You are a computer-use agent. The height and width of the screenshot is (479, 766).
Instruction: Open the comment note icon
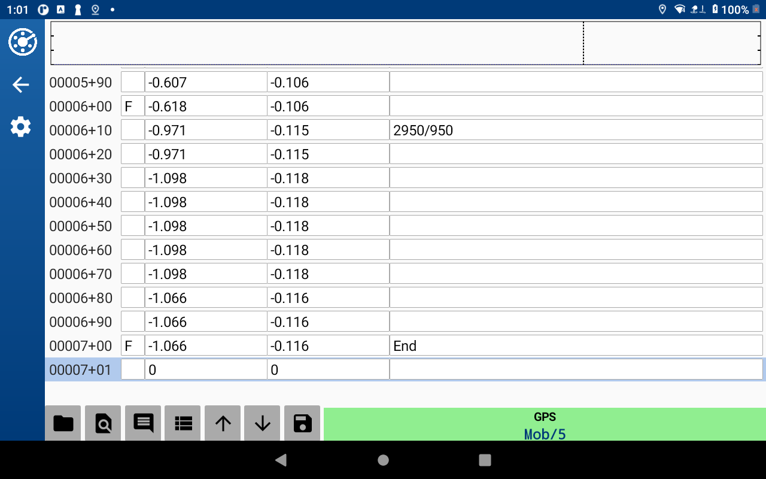coord(143,423)
